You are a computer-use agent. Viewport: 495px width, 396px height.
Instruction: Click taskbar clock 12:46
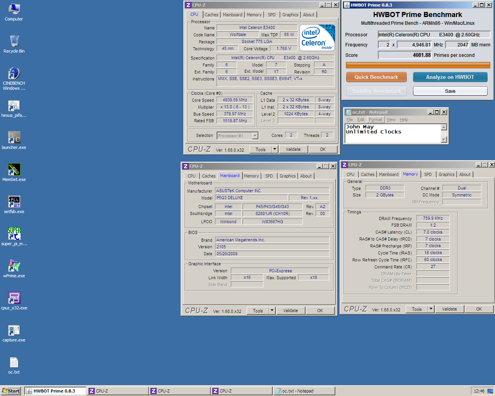click(x=479, y=391)
